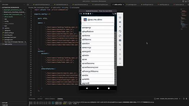
Task: Open .eslintrc file in explorer
Action: click(7, 28)
